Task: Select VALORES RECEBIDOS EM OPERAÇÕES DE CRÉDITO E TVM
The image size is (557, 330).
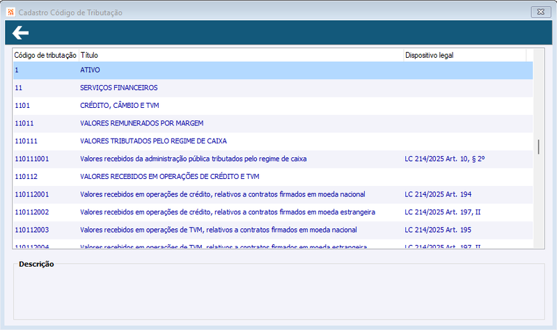Action: [273, 177]
